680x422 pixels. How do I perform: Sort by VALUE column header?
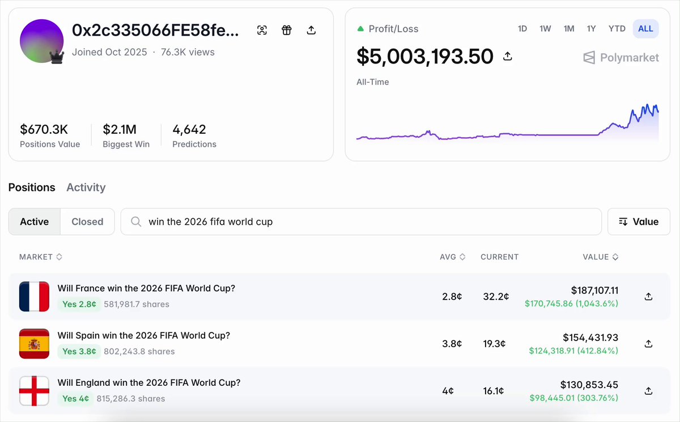point(601,257)
